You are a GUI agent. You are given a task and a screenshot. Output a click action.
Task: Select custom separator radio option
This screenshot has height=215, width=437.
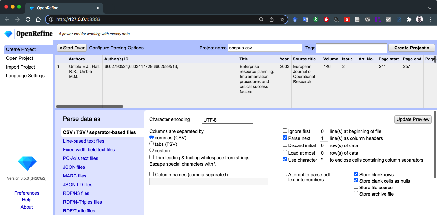(151, 151)
